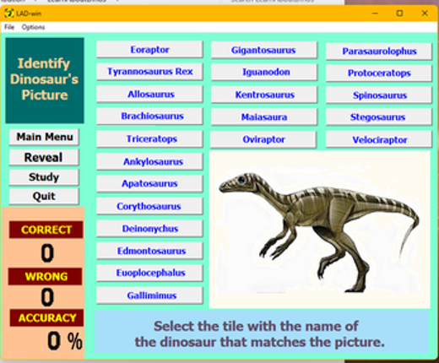Viewport: 439px width, 363px height.
Task: Pick the Allosaurus tile
Action: point(149,94)
